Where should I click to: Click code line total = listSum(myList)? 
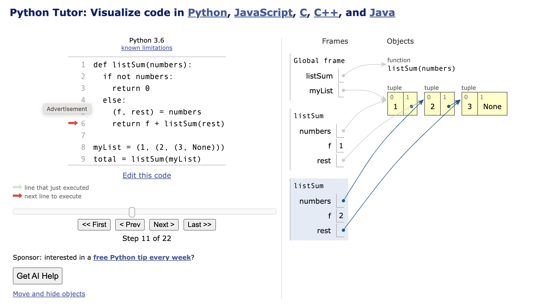click(147, 159)
